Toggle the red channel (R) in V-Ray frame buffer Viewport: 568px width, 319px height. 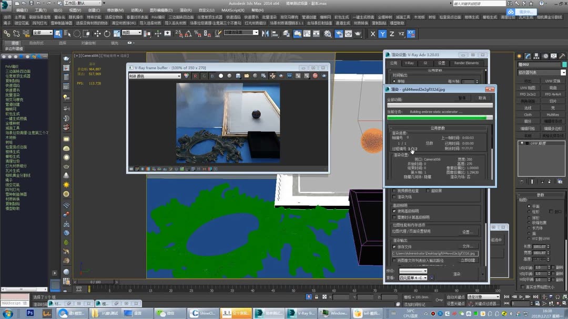click(195, 77)
